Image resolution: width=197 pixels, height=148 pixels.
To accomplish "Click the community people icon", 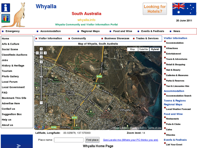I will [6, 18].
